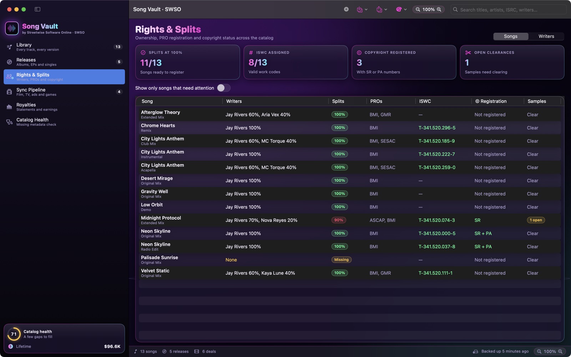571x357 pixels.
Task: Click the ISWC Assigned summary card
Action: coord(295,62)
